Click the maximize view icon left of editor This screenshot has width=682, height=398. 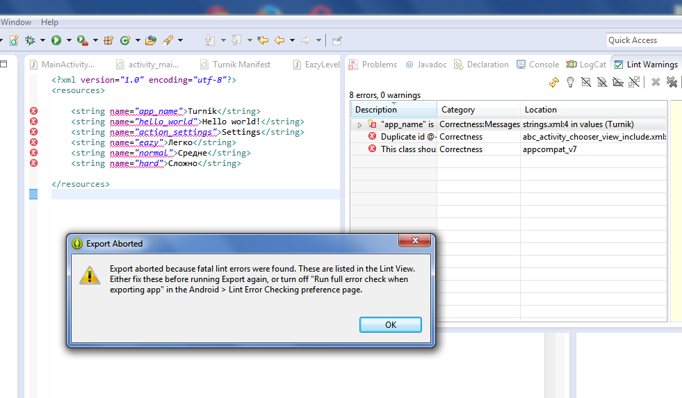click(3, 64)
